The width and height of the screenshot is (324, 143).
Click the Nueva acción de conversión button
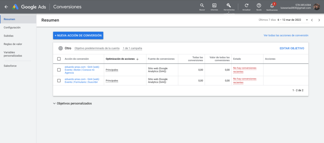coord(78,35)
